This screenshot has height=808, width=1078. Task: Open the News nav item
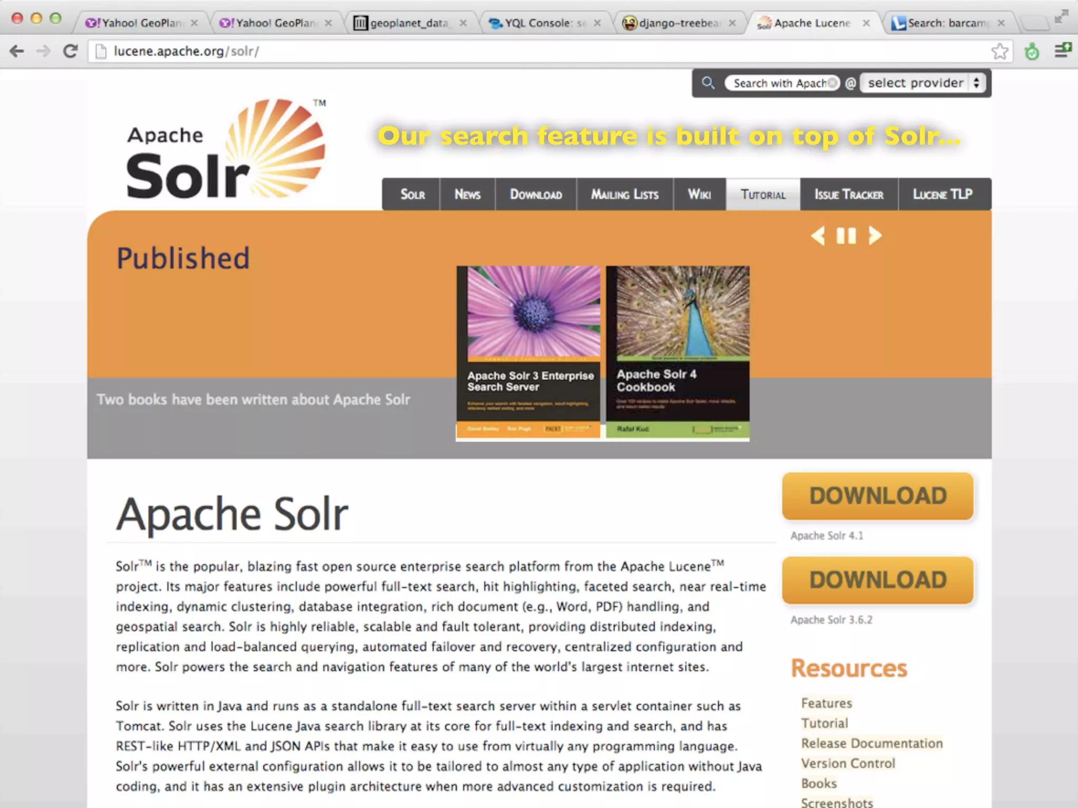point(467,194)
